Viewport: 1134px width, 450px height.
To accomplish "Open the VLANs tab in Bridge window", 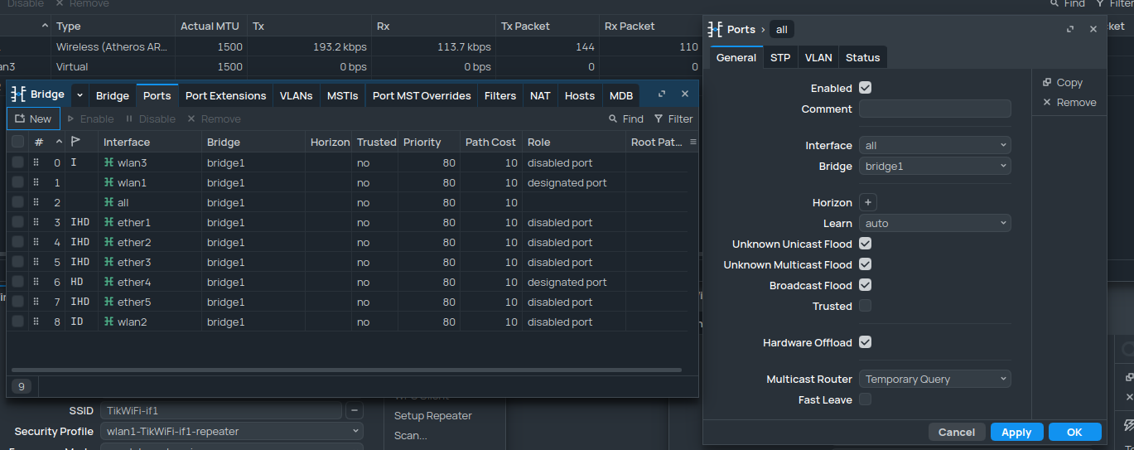I will pos(296,95).
